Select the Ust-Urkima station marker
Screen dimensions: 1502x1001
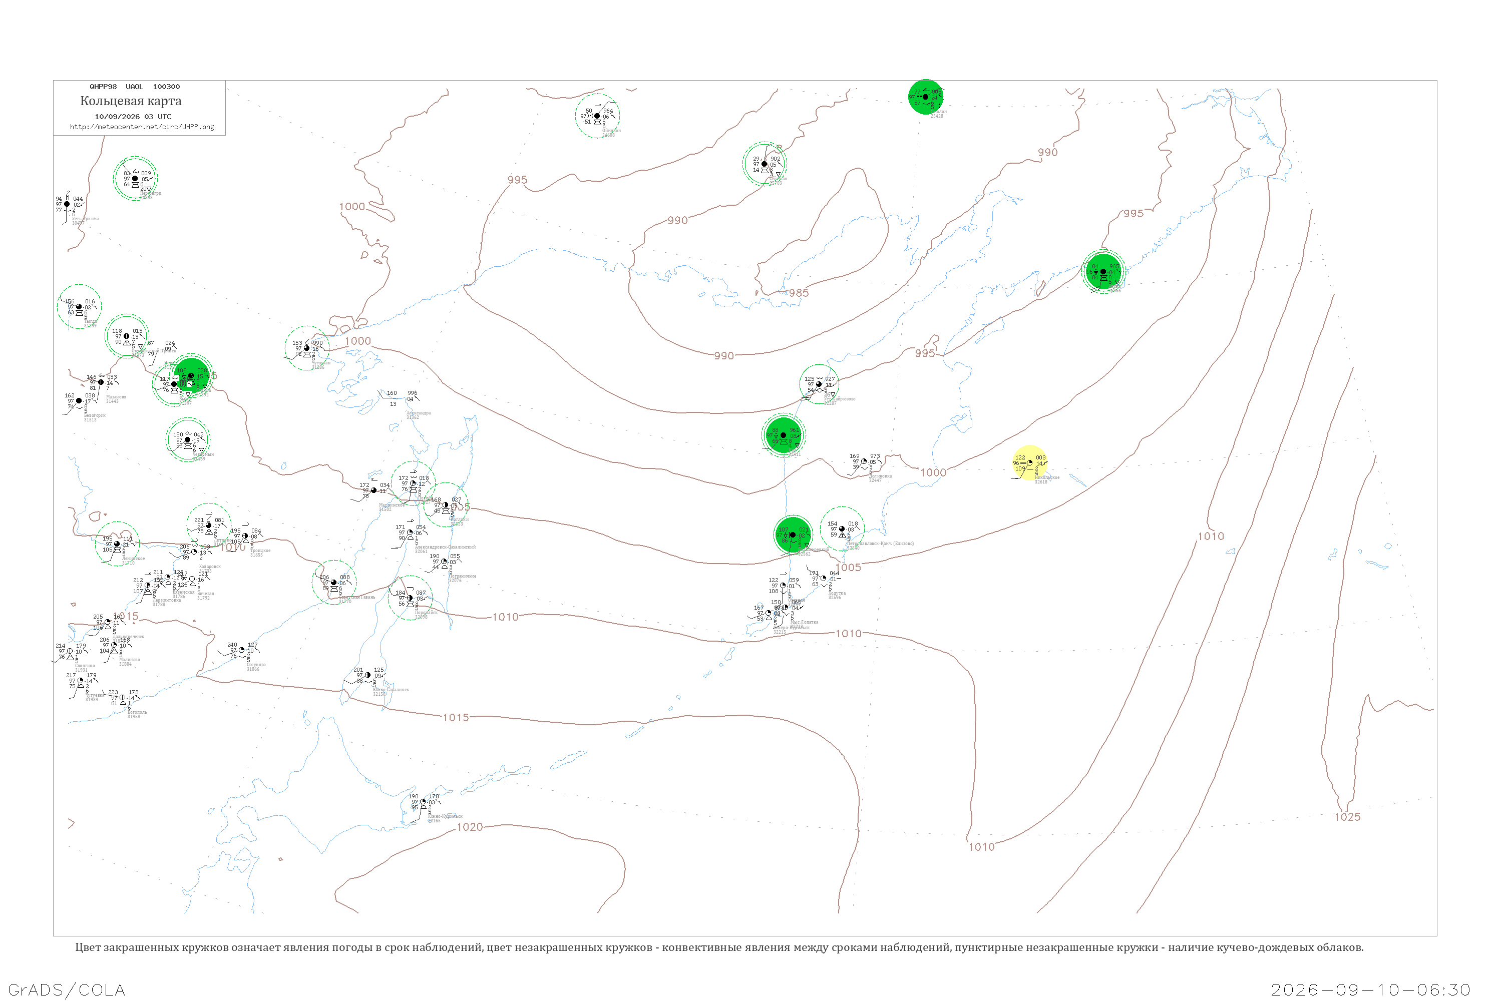point(67,204)
